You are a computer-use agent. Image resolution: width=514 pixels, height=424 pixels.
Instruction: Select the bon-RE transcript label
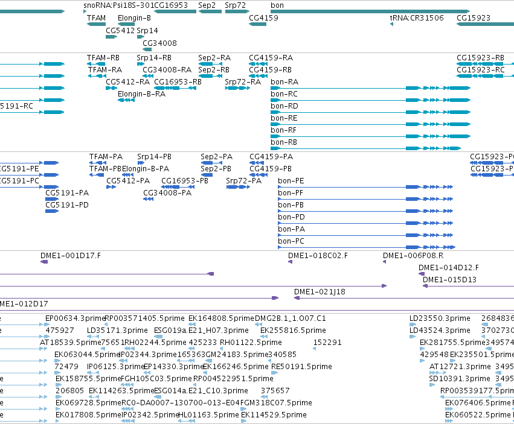click(x=284, y=119)
